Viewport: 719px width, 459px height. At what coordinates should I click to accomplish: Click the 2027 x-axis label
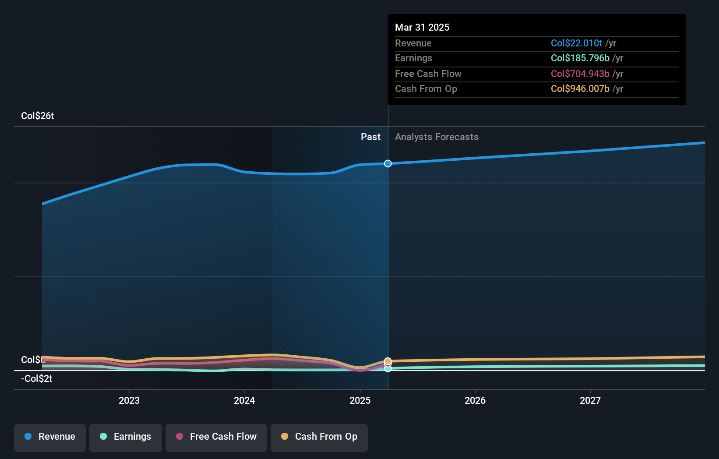coord(590,400)
